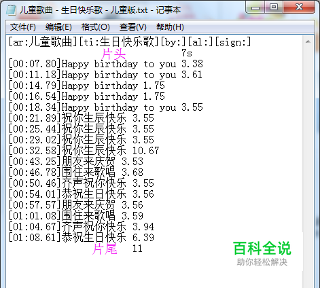Open the 文件(F) menu

coord(23,27)
